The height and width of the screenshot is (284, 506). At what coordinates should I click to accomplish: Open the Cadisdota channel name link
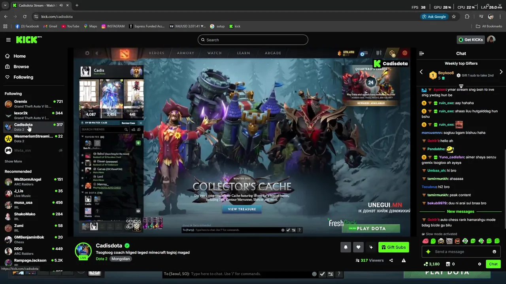click(109, 246)
